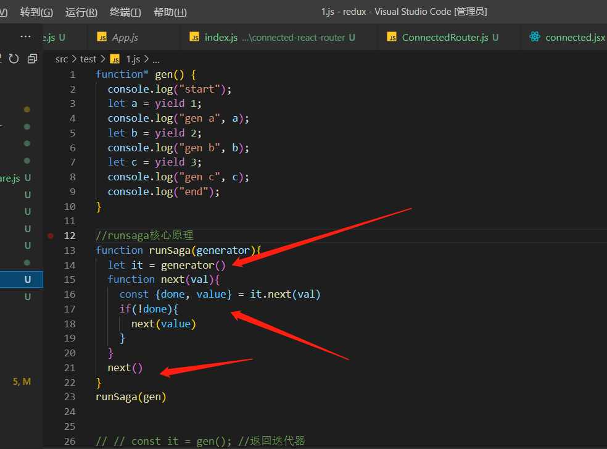
Task: Click the React icon on connected.jsx tab
Action: 535,37
